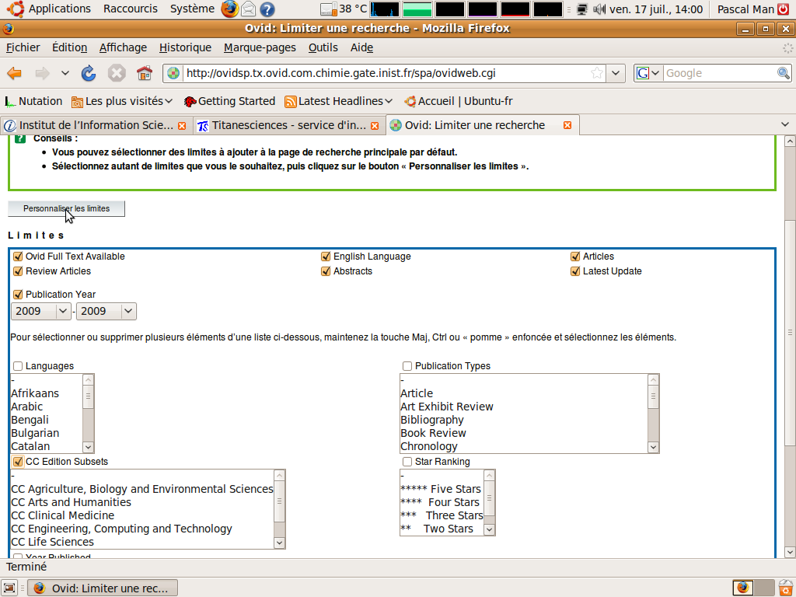Open the Édition menu
Viewport: 796px width, 597px height.
(x=69, y=47)
